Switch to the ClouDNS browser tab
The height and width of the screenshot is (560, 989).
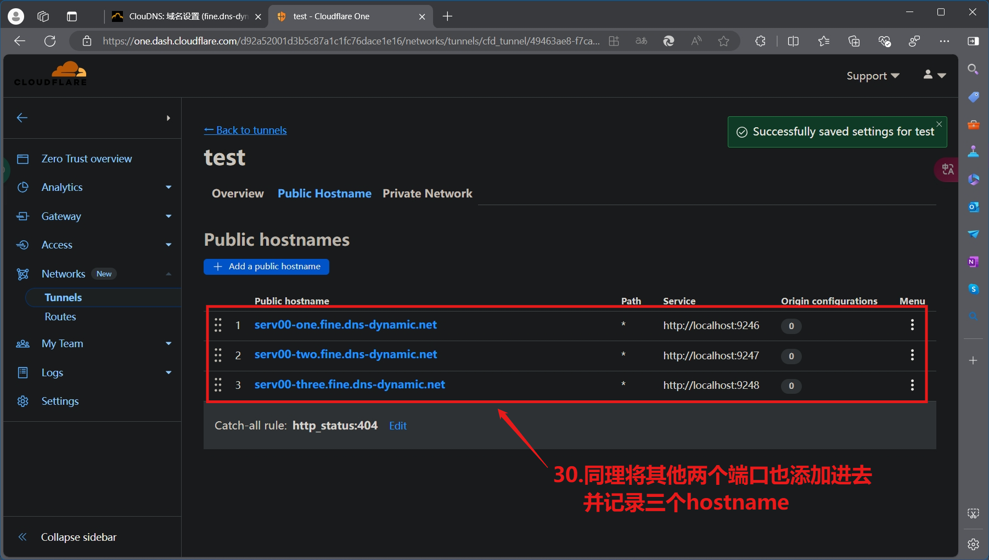tap(186, 16)
